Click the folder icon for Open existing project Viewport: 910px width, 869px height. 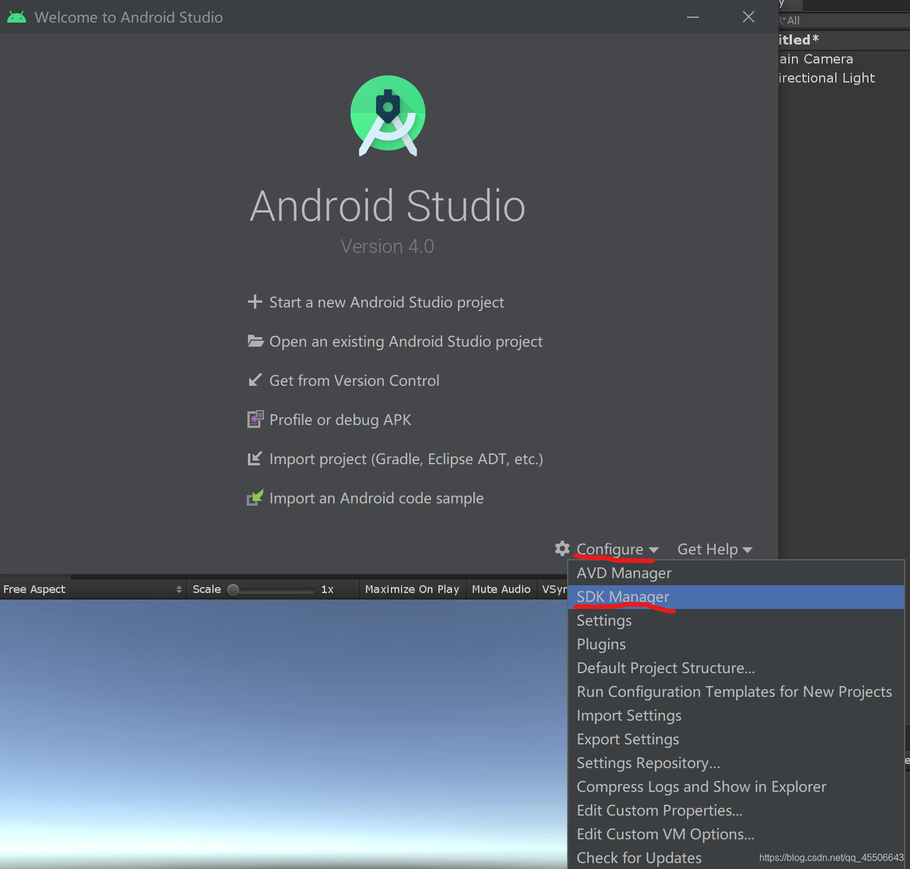click(x=256, y=341)
